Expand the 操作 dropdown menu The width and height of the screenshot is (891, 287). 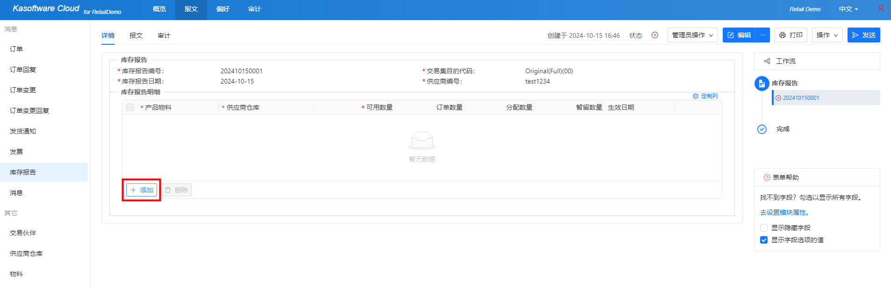pyautogui.click(x=827, y=35)
